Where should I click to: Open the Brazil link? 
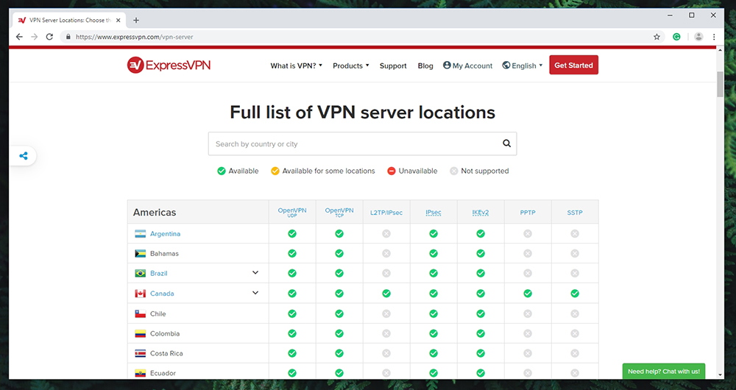[x=159, y=273]
